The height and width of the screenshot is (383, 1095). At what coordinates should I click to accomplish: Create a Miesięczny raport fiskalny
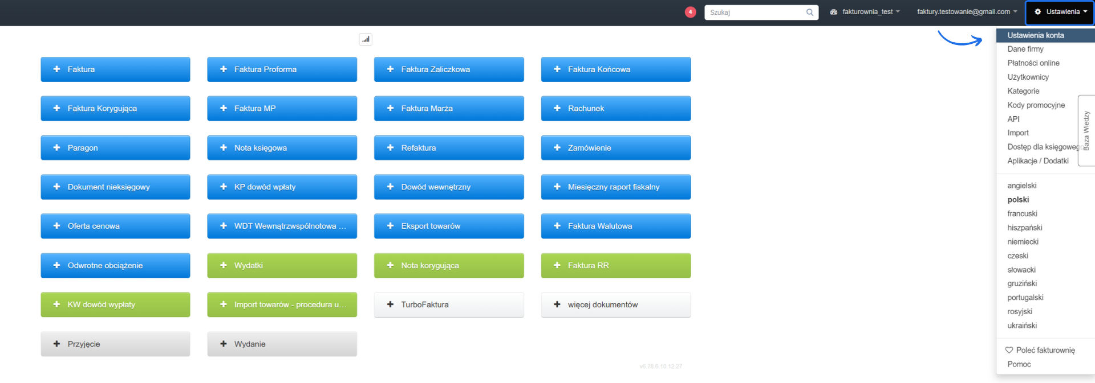point(616,187)
